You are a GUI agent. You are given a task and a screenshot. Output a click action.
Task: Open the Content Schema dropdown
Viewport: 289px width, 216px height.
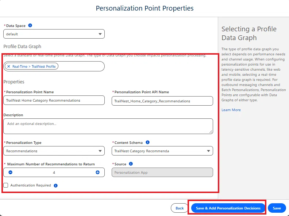(162, 151)
